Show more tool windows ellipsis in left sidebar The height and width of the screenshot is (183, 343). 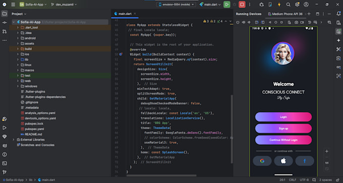pos(5,40)
